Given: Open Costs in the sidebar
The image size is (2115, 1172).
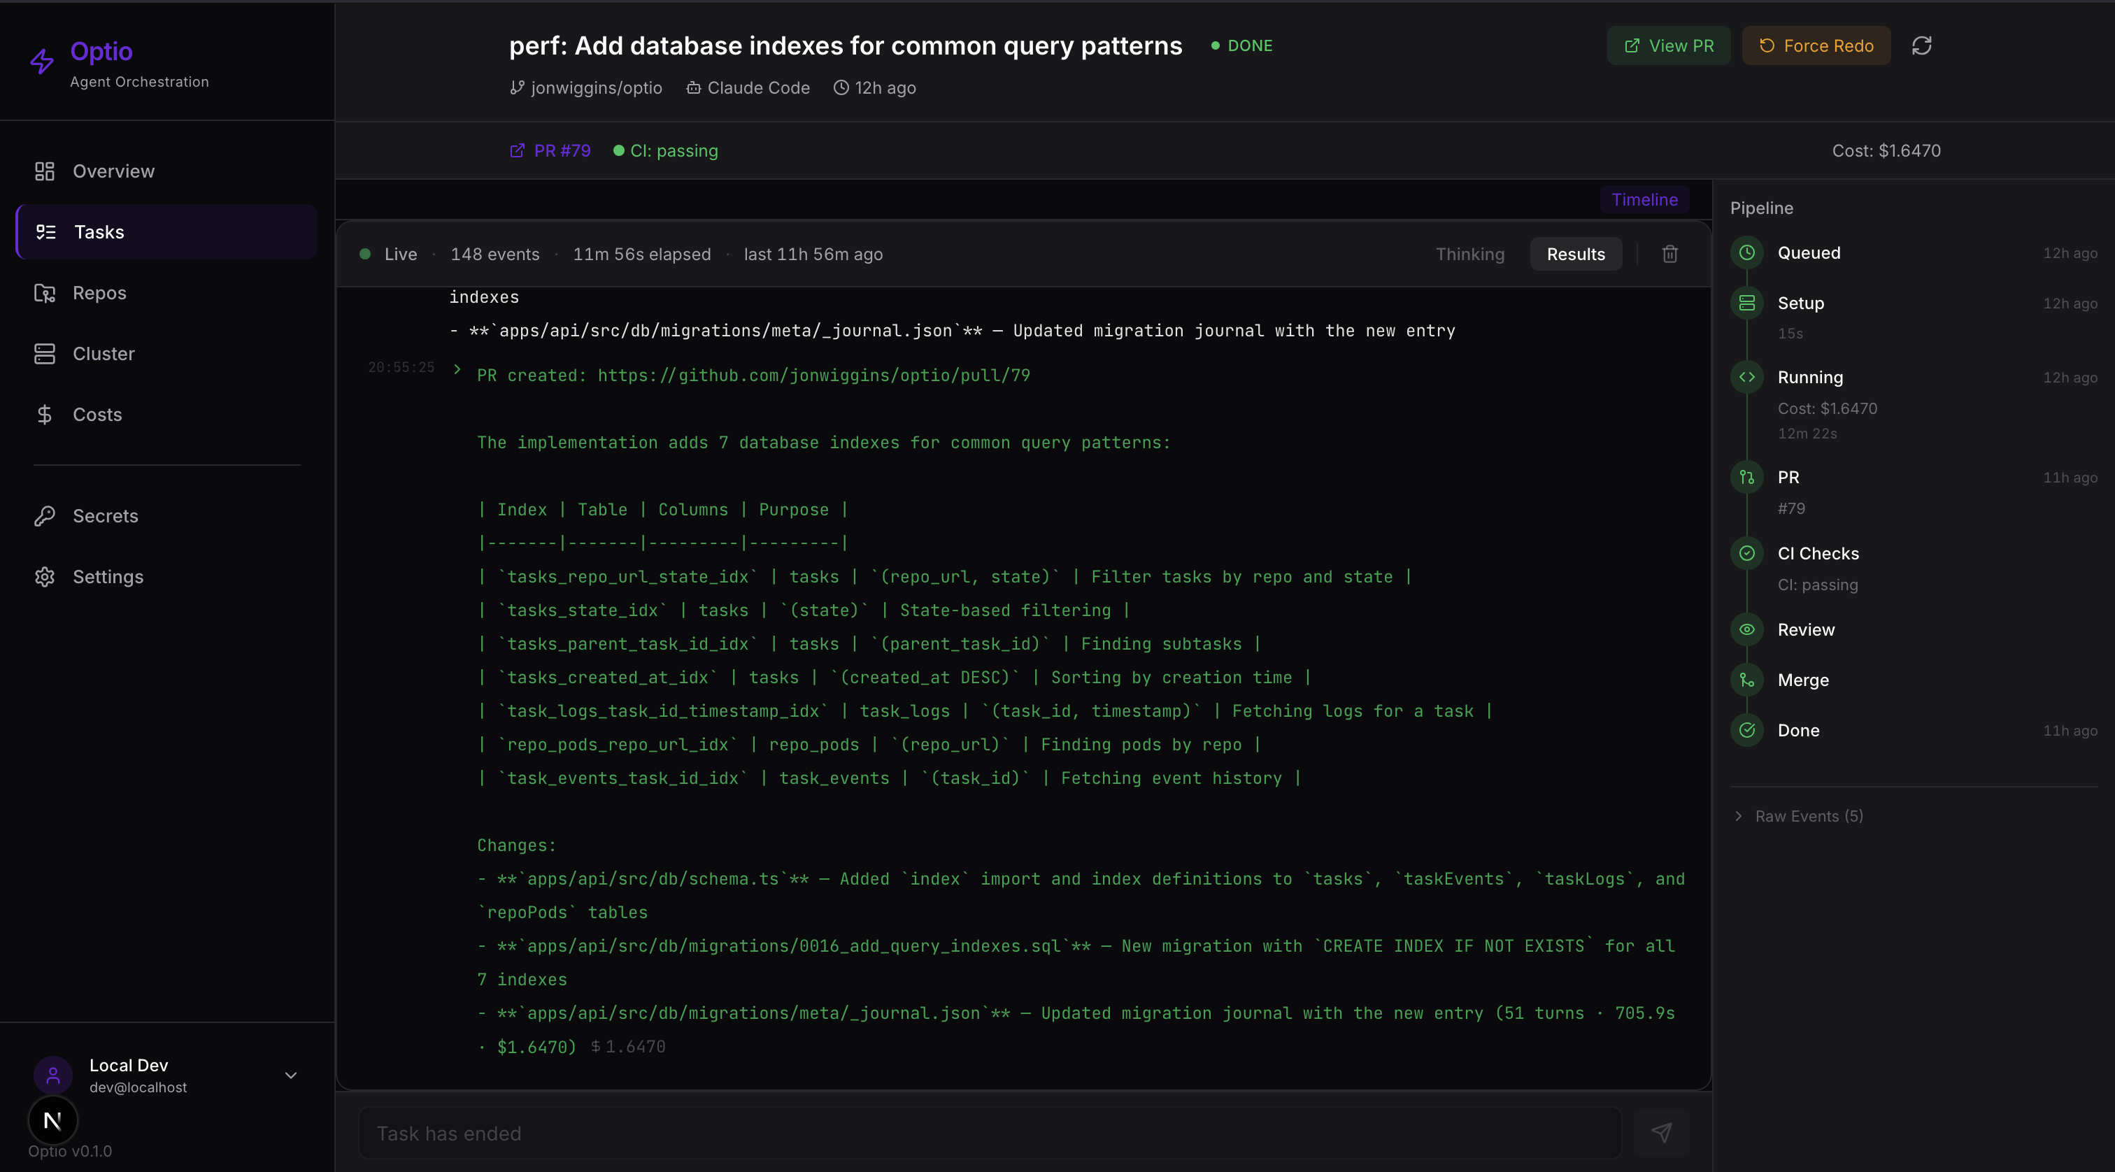Looking at the screenshot, I should coord(97,415).
